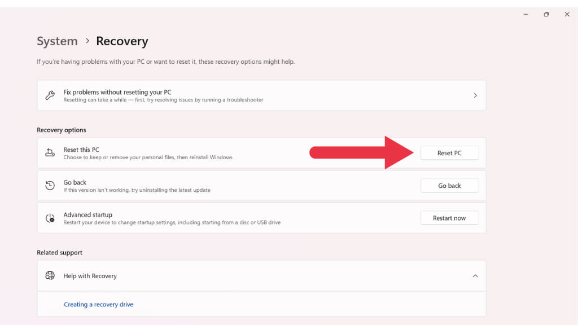Screen dimensions: 578x325
Task: Click the Advanced startup power icon
Action: point(50,218)
